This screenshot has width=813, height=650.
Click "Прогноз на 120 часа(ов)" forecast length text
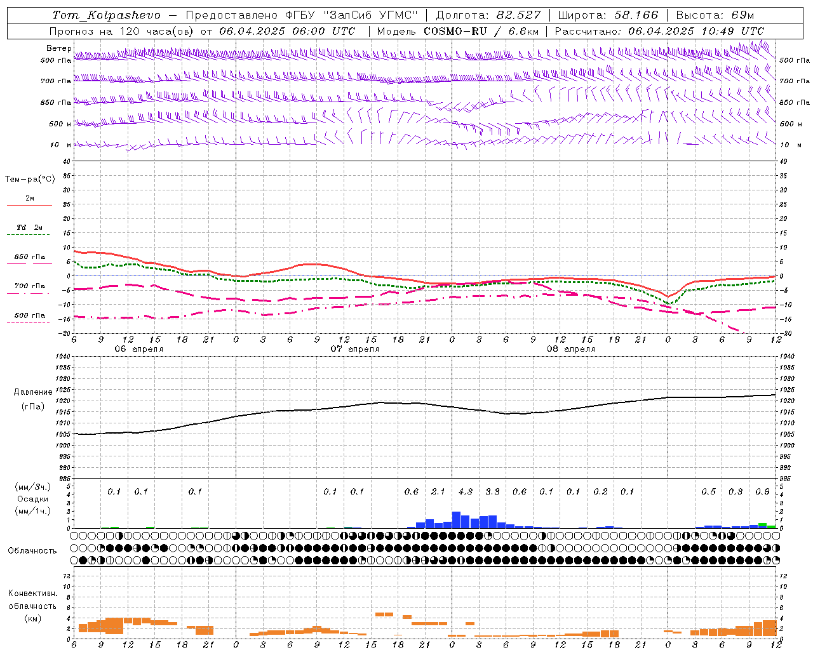point(123,31)
